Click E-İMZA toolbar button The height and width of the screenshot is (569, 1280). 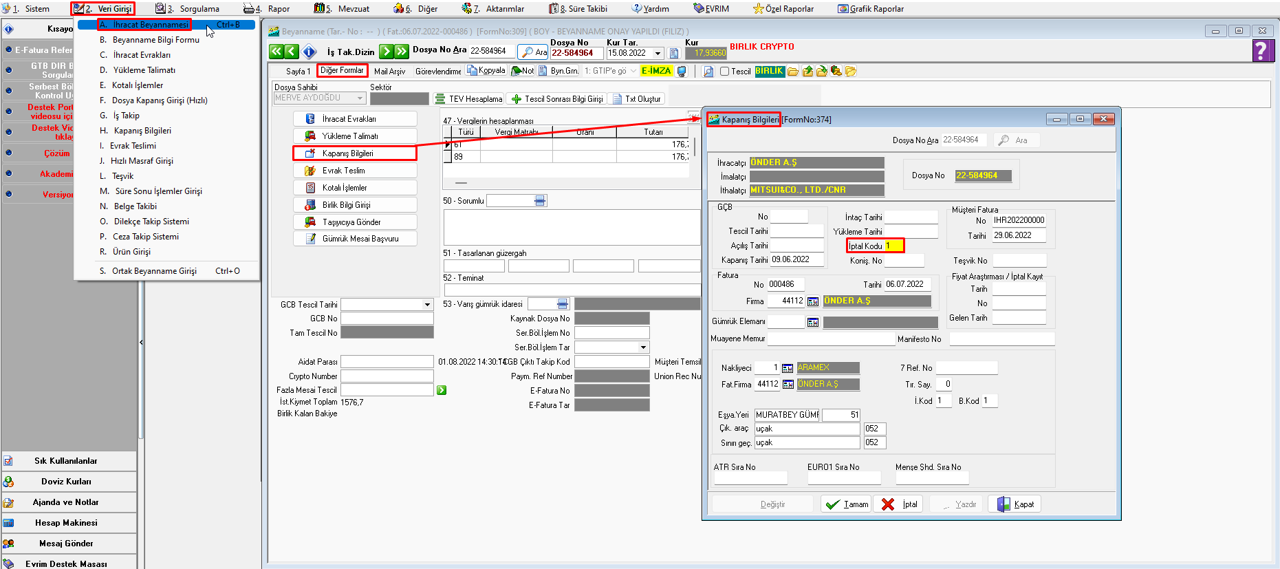coord(655,71)
